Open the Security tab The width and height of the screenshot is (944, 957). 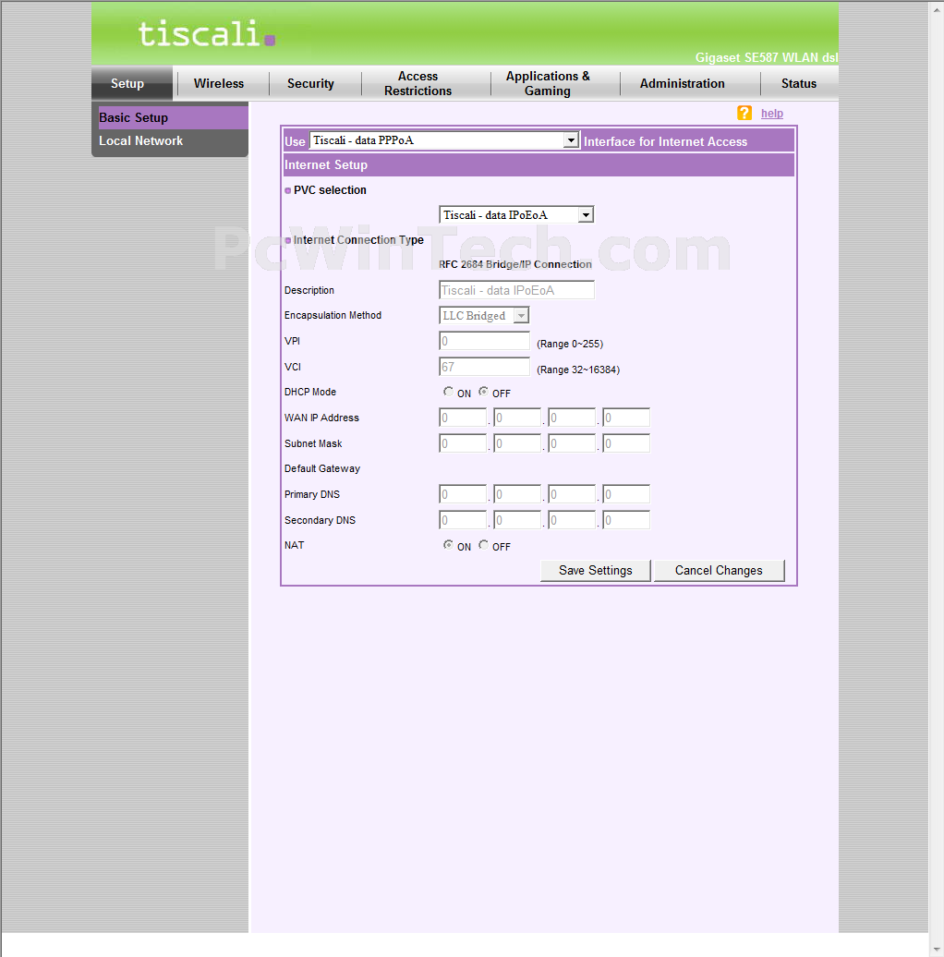(310, 84)
